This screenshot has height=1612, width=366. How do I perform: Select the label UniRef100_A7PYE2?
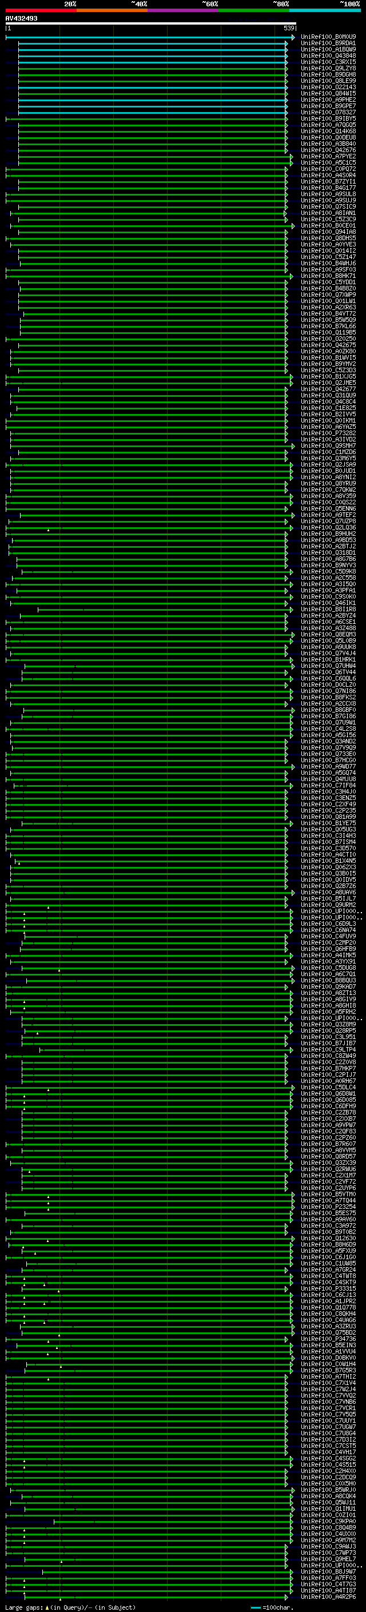pos(328,157)
